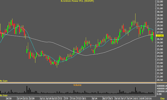Select the 6/18 date marker
This screenshot has height=100, width=167.
tap(49, 98)
